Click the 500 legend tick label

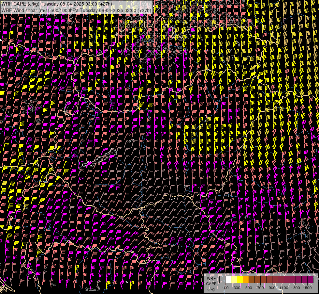click(x=249, y=288)
